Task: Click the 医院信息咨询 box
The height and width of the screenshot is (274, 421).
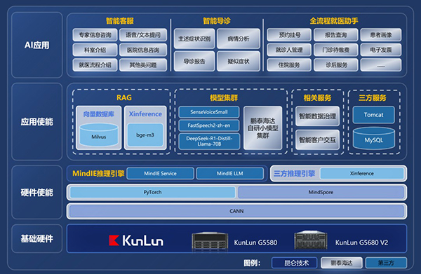Action: [143, 50]
